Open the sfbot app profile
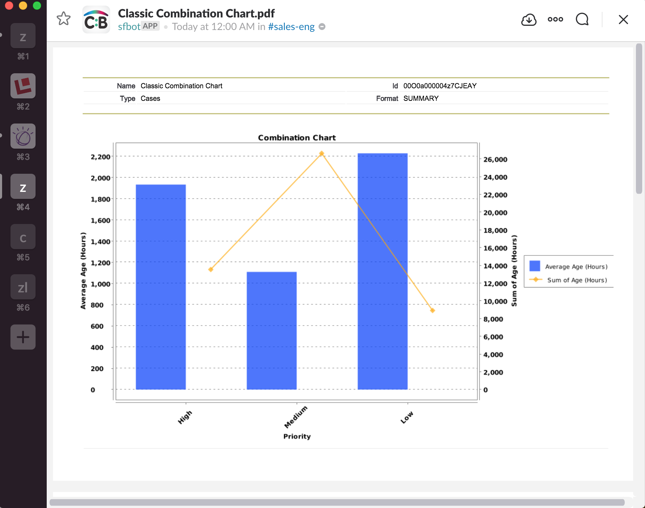Screen dimensions: 645x508 [x=129, y=26]
